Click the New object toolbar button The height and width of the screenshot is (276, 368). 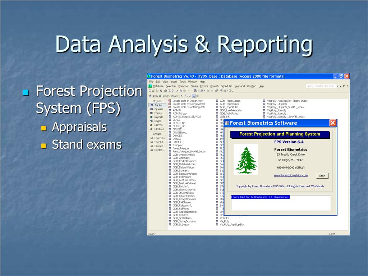[175, 96]
